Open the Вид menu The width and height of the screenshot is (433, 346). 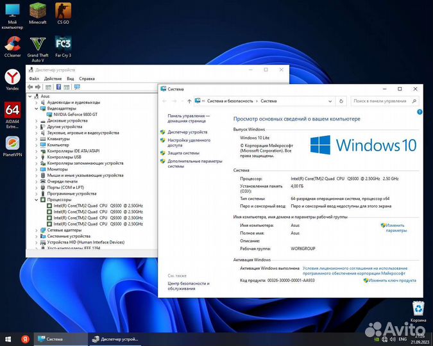(x=71, y=79)
